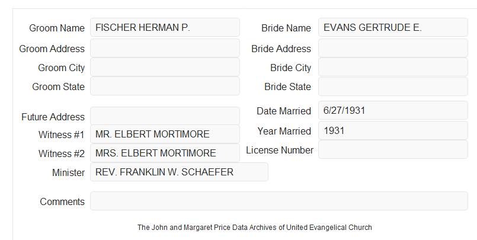Click the empty License Number field
Viewport: 477px width, 240px height.
[x=393, y=149]
